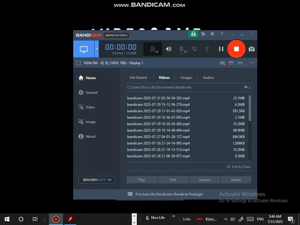This screenshot has height=225, width=300.
Task: Click the Edit button
Action: tap(173, 180)
